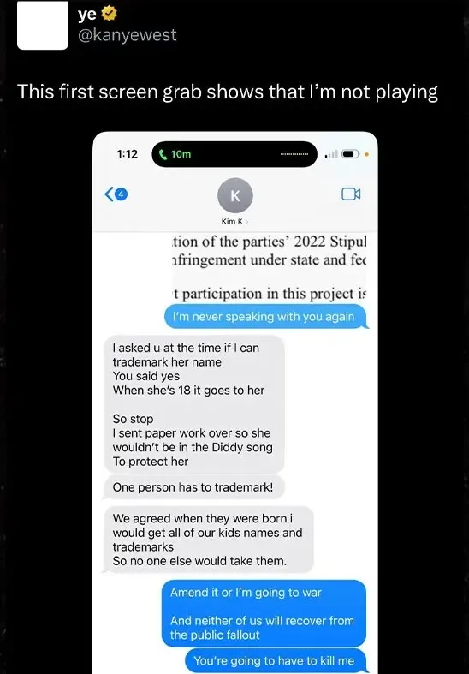Tap the "I'm never speaking with you again" bubble
469x674 pixels.
point(266,317)
